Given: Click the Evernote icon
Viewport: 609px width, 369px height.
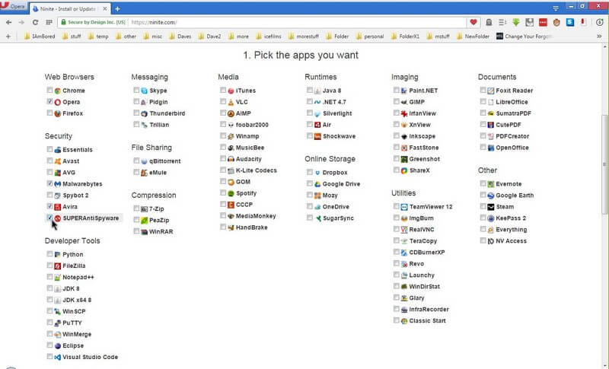Looking at the screenshot, I should click(x=491, y=184).
